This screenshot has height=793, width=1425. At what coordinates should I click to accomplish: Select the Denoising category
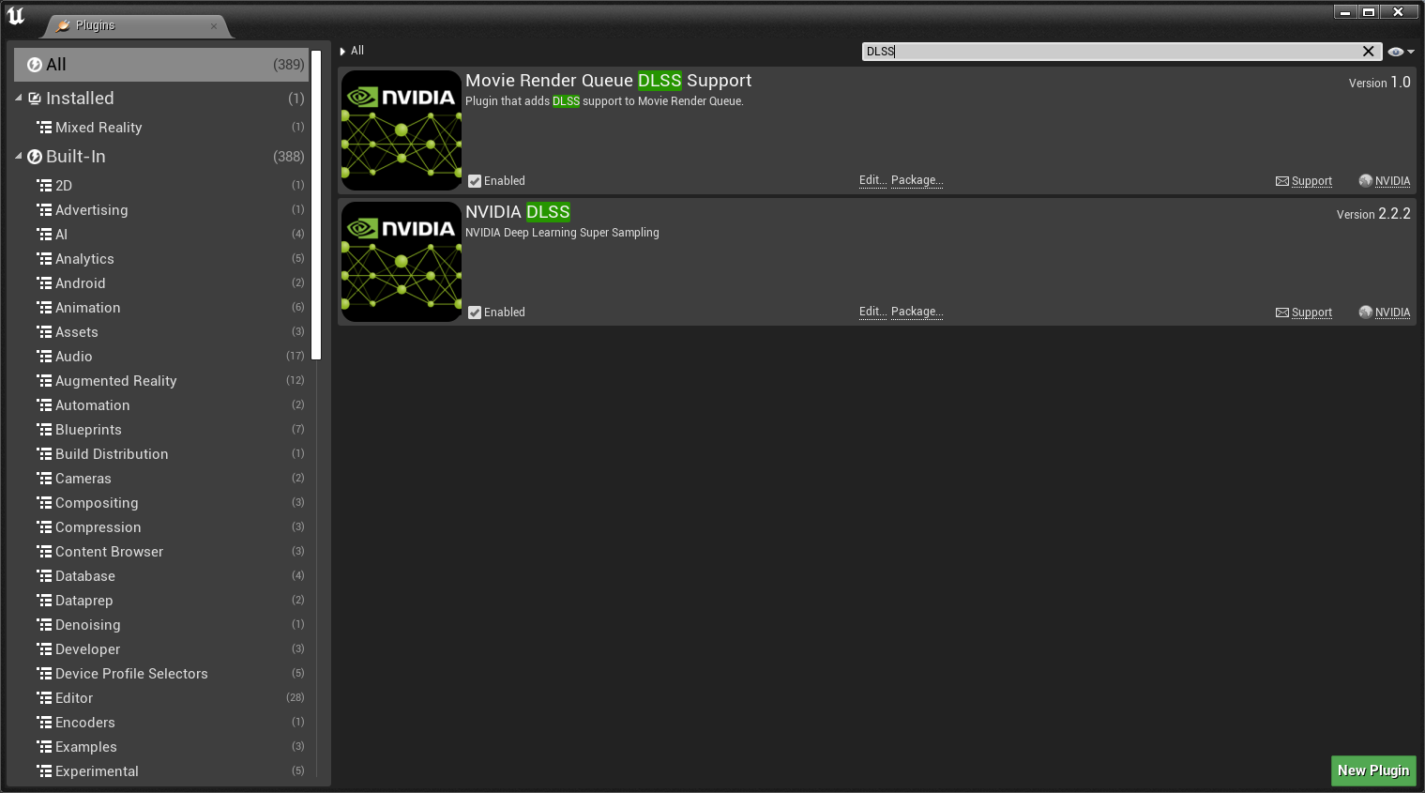(x=161, y=625)
